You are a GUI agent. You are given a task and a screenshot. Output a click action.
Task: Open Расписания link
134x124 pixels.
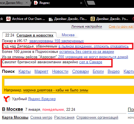click(64, 118)
